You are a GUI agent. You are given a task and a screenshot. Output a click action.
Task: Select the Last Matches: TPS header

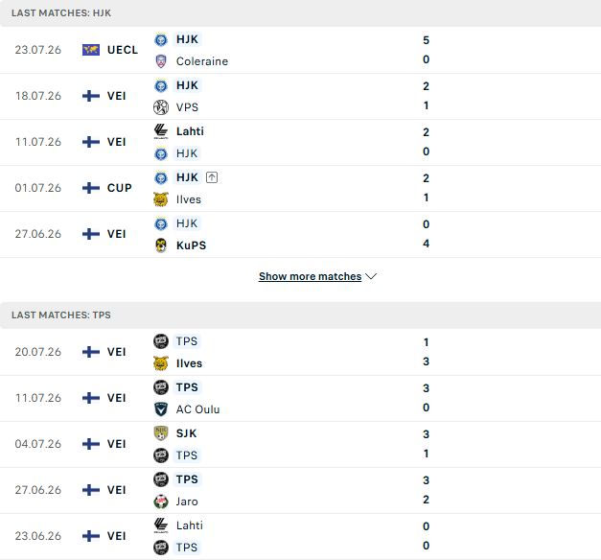click(x=301, y=315)
